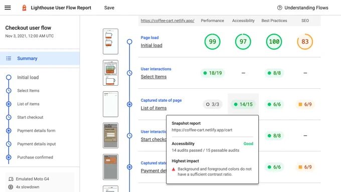The image size is (341, 192).
Task: Click the Emulated Moto G4 device icon
Action: [x=11, y=179]
